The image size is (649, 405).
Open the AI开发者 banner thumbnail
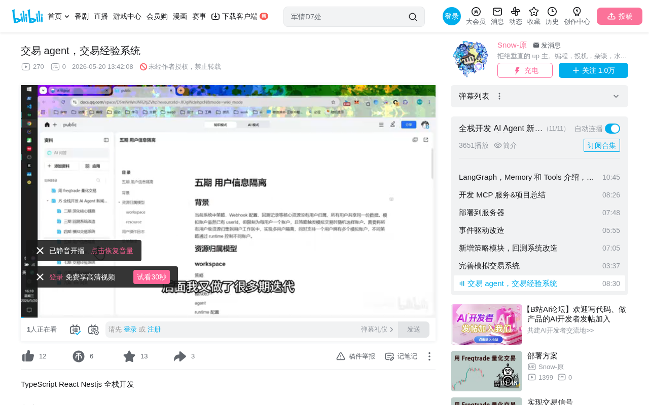(x=486, y=325)
